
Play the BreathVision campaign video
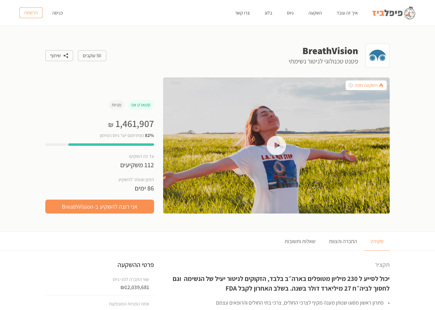276,145
